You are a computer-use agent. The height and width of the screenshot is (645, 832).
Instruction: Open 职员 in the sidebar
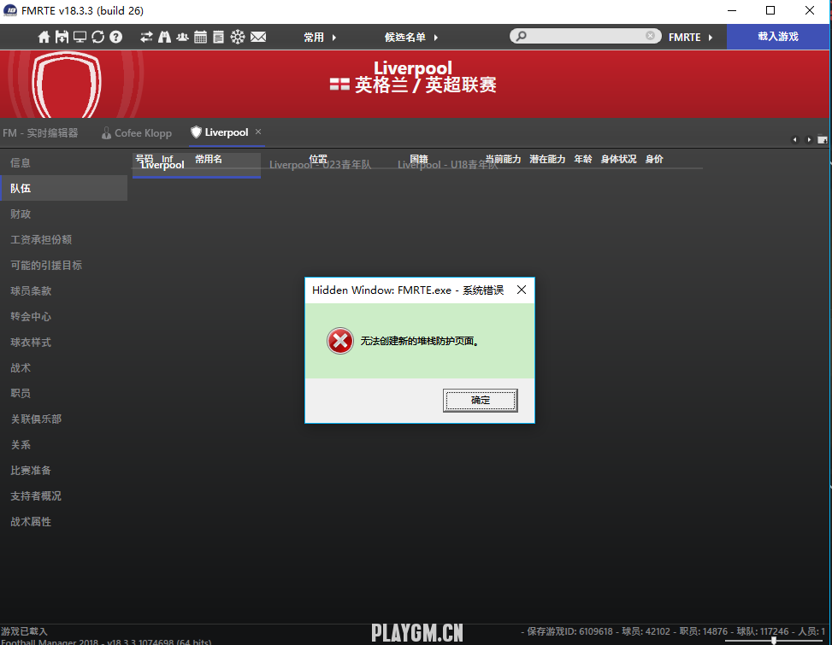tap(63, 393)
